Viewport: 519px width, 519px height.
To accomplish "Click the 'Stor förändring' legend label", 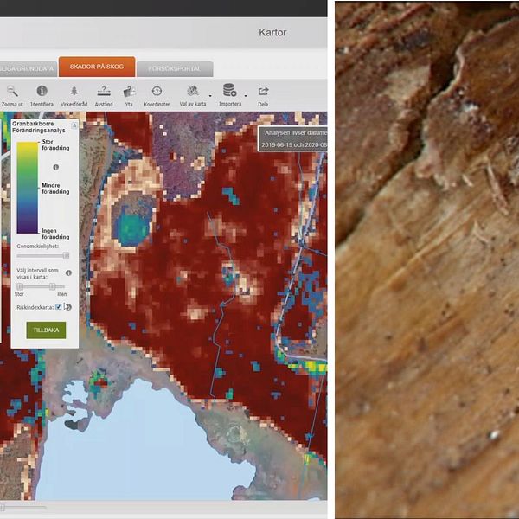I will [55, 144].
